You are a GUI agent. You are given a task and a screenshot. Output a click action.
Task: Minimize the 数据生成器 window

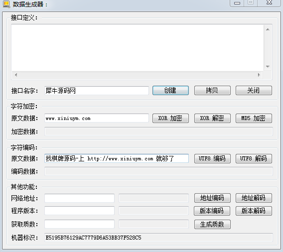click(x=237, y=3)
